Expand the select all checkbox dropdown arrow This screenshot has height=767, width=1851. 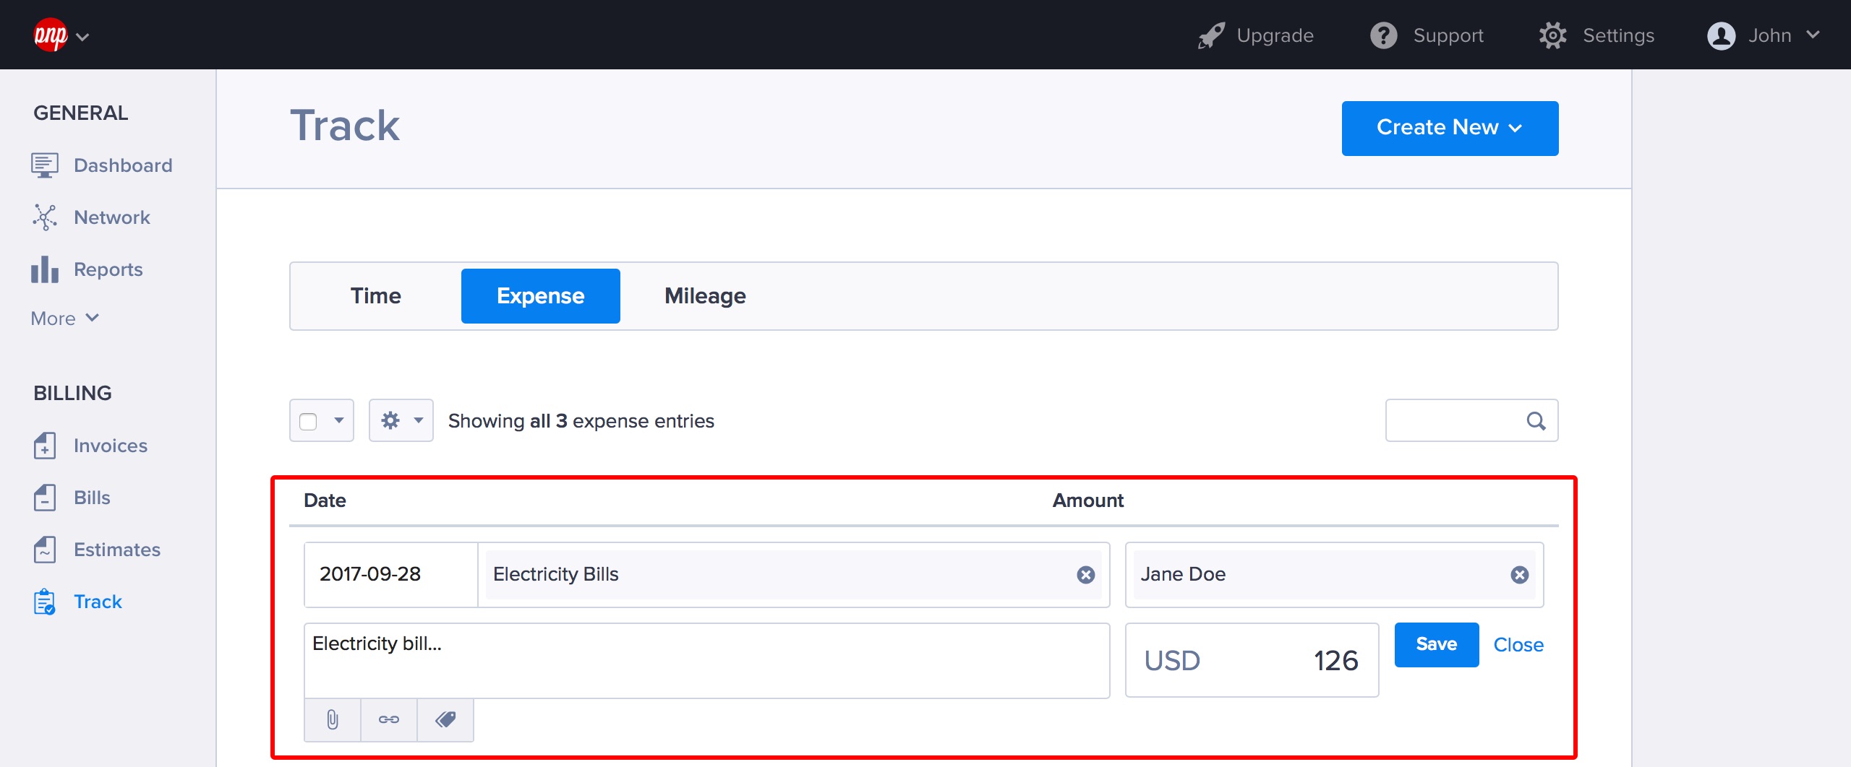[x=338, y=420]
